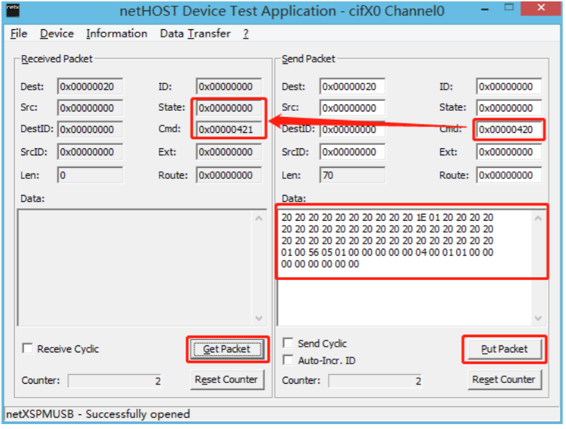Screen dimensions: 566x429
Task: Open the File menu
Action: coord(18,33)
